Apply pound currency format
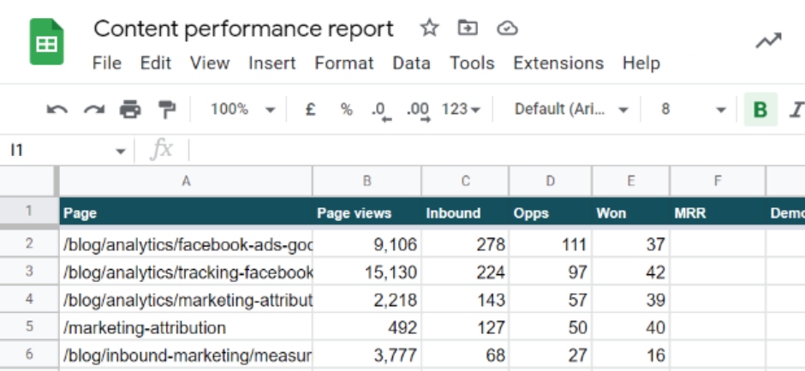The image size is (805, 371). (x=311, y=110)
